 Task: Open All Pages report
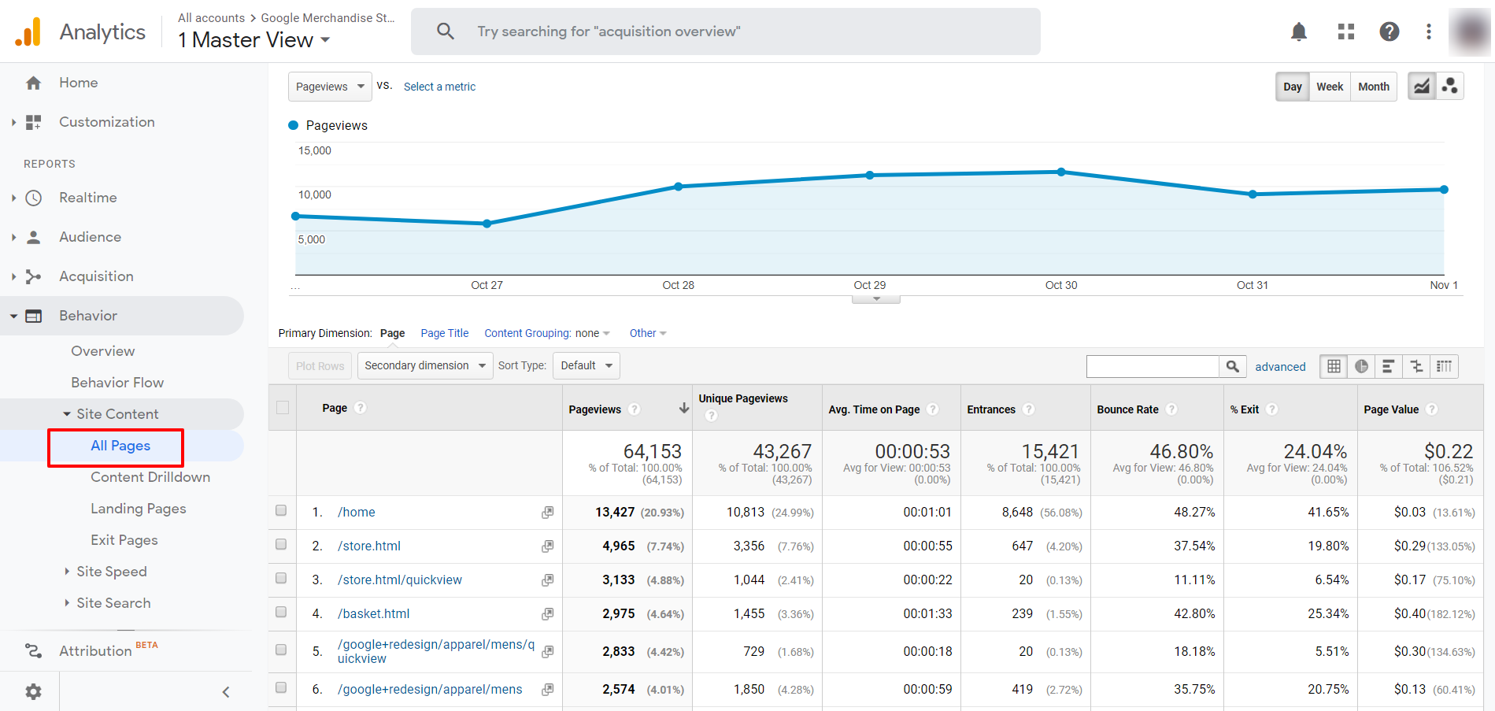tap(120, 446)
